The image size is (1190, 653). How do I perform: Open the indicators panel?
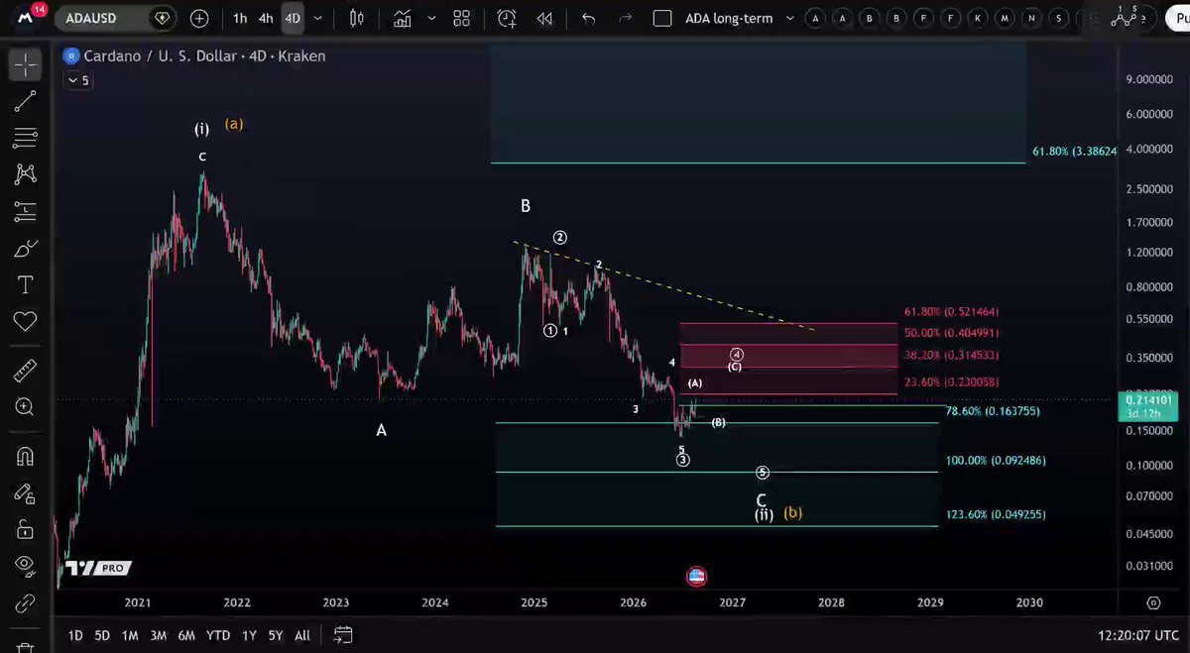pos(403,18)
